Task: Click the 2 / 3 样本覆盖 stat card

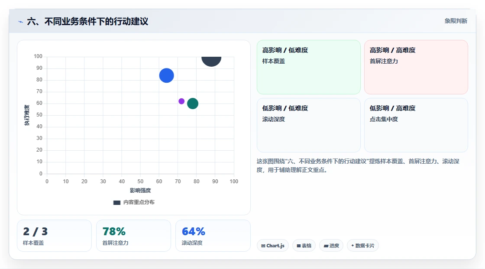Action: coord(55,236)
